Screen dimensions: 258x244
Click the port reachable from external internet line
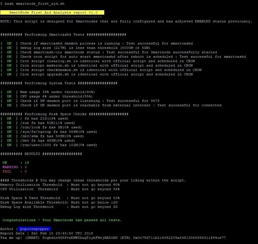coord(111,105)
